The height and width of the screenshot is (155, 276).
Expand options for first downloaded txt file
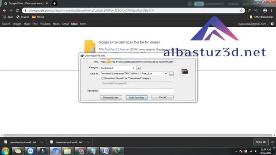42,142
